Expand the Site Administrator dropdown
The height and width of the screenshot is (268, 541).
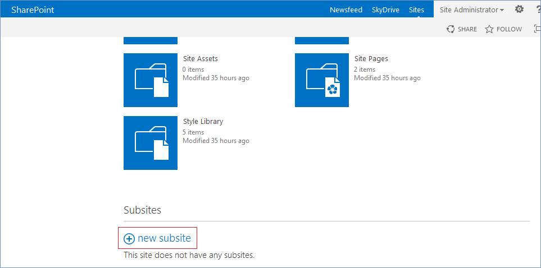click(x=472, y=10)
